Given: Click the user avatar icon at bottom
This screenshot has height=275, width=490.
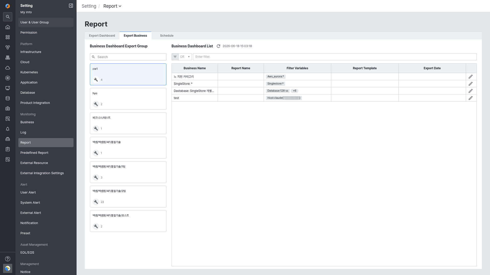Looking at the screenshot, I should (8, 268).
